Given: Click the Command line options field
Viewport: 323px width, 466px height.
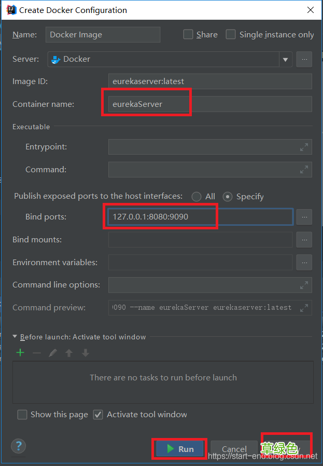Looking at the screenshot, I should pyautogui.click(x=210, y=285).
